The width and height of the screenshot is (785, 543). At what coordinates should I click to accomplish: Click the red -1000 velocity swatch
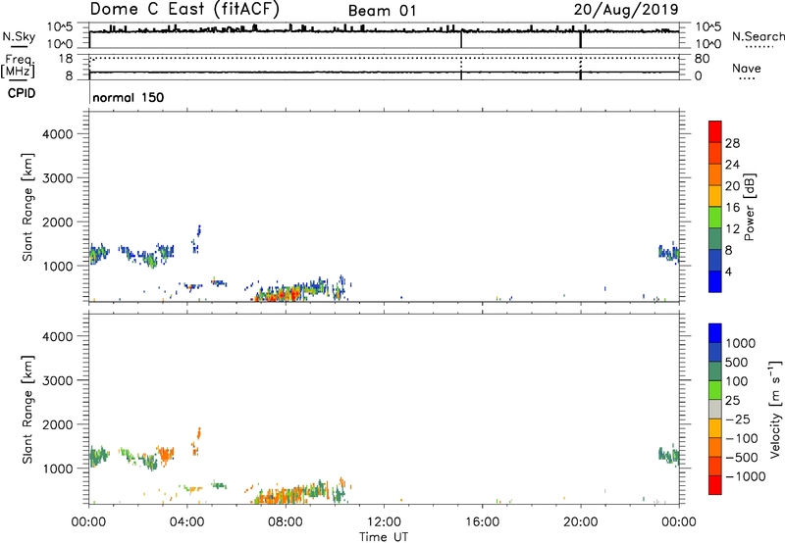(x=715, y=485)
